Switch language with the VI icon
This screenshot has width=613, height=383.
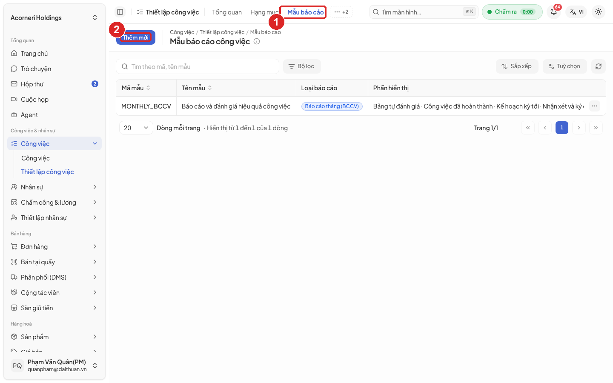click(x=577, y=12)
